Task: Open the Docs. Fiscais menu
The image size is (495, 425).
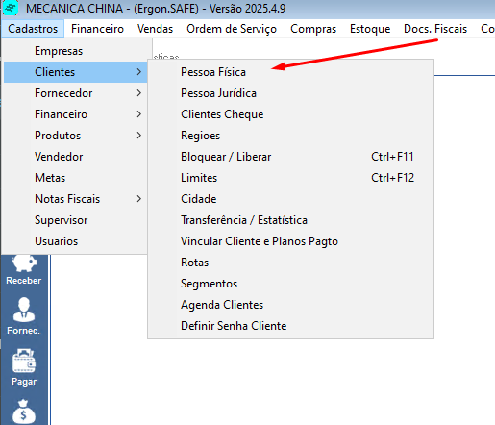Action: (x=435, y=29)
